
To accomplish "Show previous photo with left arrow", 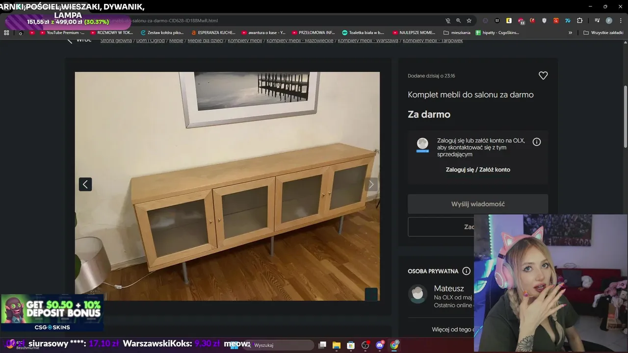I will coord(85,184).
